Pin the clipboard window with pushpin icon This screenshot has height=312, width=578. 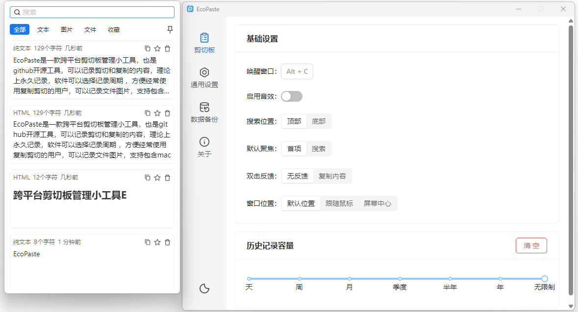(x=170, y=29)
